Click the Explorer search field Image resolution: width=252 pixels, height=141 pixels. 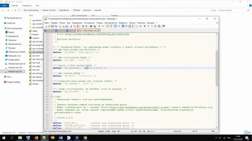click(233, 10)
